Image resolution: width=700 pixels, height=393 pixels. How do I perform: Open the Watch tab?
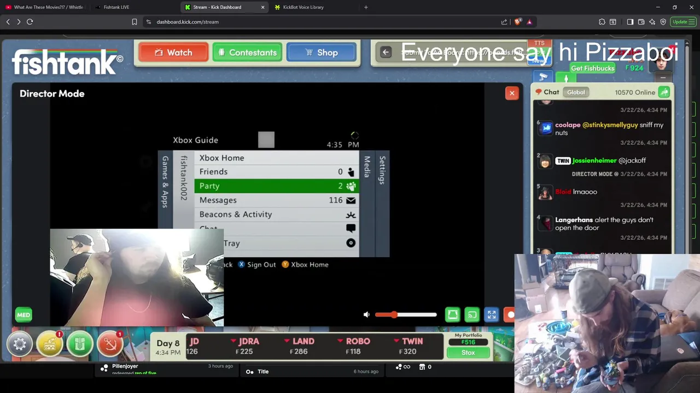(173, 53)
